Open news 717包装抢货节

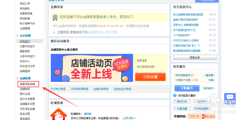pyautogui.click(x=181, y=35)
